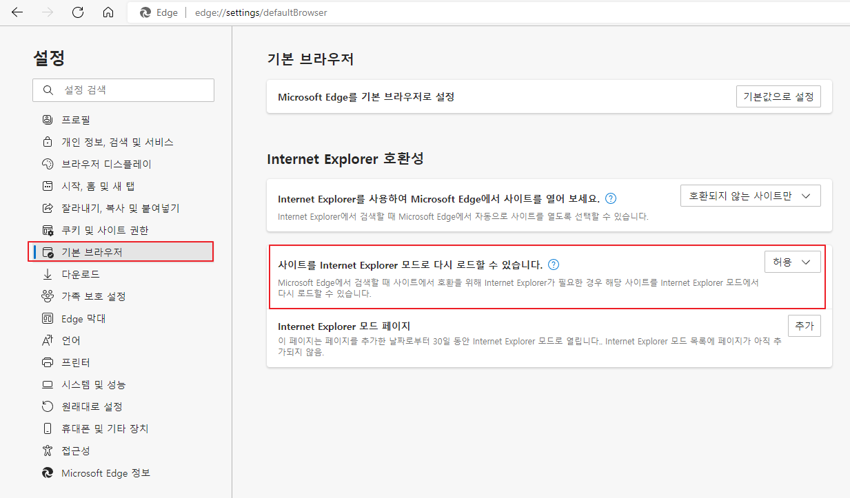Click the disabled forward arrow button
Image resolution: width=850 pixels, height=498 pixels.
click(48, 12)
